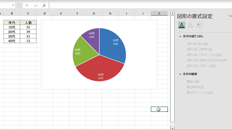The image size is (232, 130).
Task: Click the cell containing 40代 in table
Action: pos(12,41)
